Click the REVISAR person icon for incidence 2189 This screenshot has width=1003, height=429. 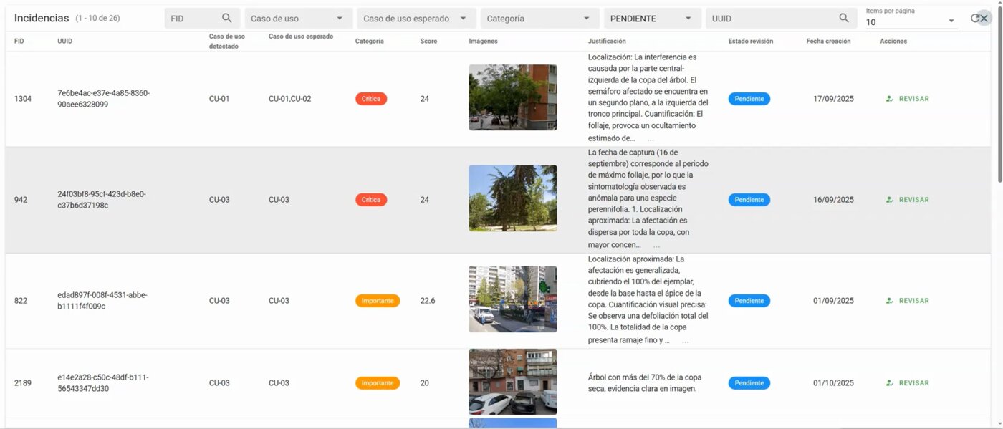pos(888,382)
